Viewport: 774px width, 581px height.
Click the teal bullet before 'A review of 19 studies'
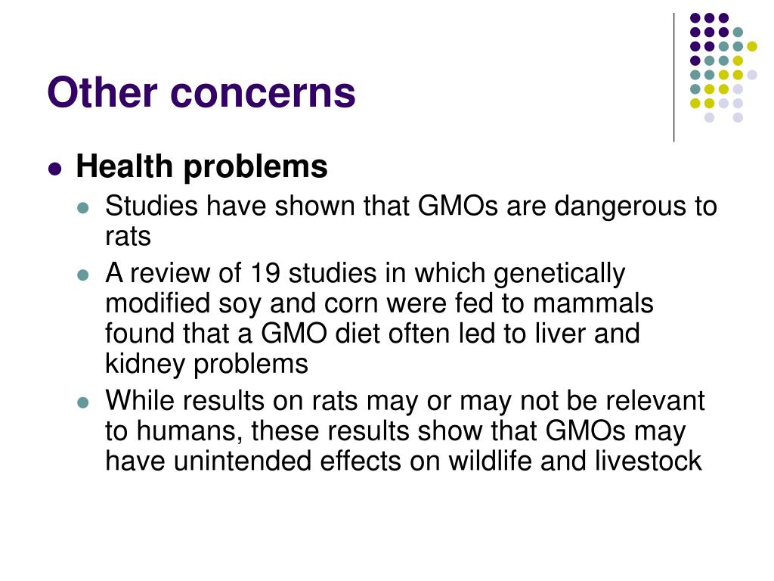pyautogui.click(x=83, y=275)
